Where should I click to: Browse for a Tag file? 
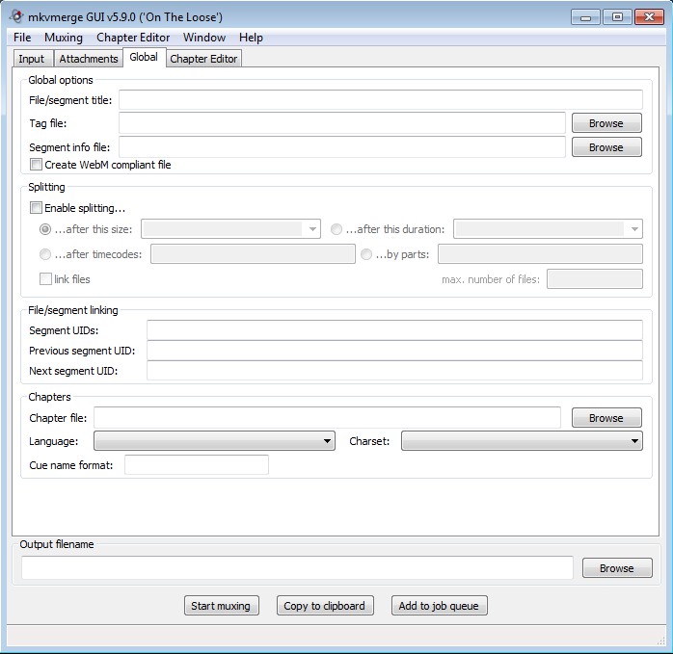click(x=606, y=123)
